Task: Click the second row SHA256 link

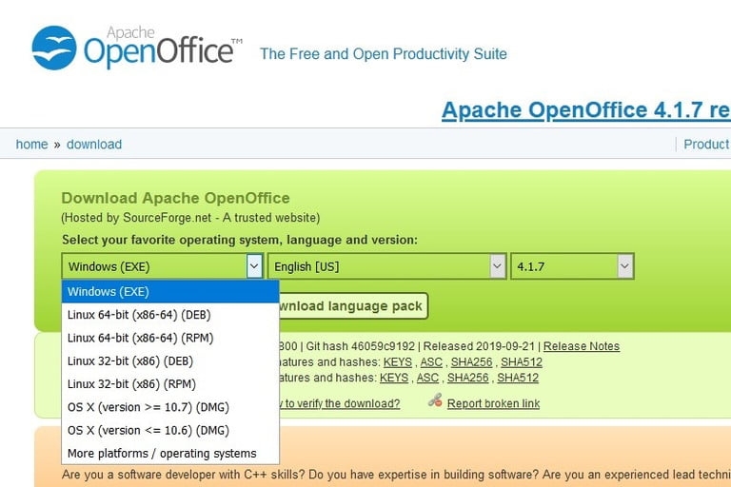Action: (x=467, y=378)
